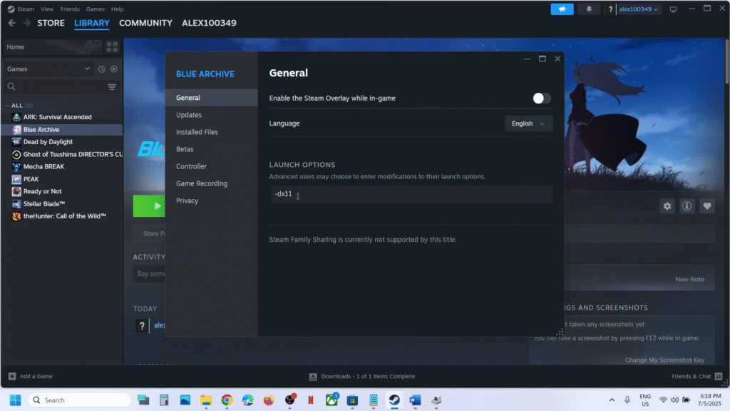Select Ready or Not in library
The height and width of the screenshot is (411, 730).
63,191
